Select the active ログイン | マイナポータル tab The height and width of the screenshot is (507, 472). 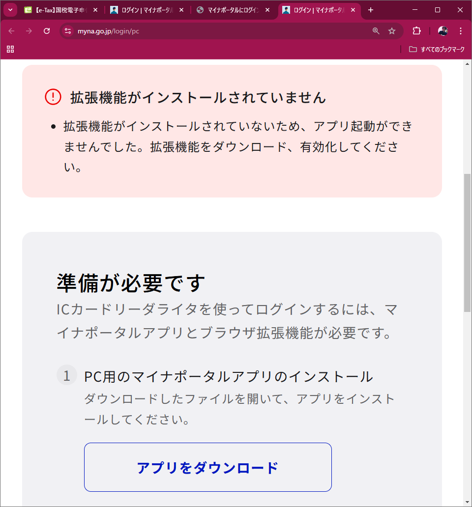pos(319,10)
